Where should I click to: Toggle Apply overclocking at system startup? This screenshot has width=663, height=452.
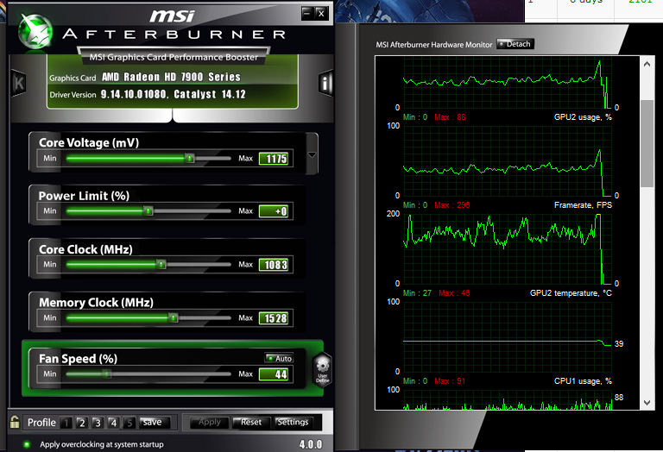tap(27, 444)
